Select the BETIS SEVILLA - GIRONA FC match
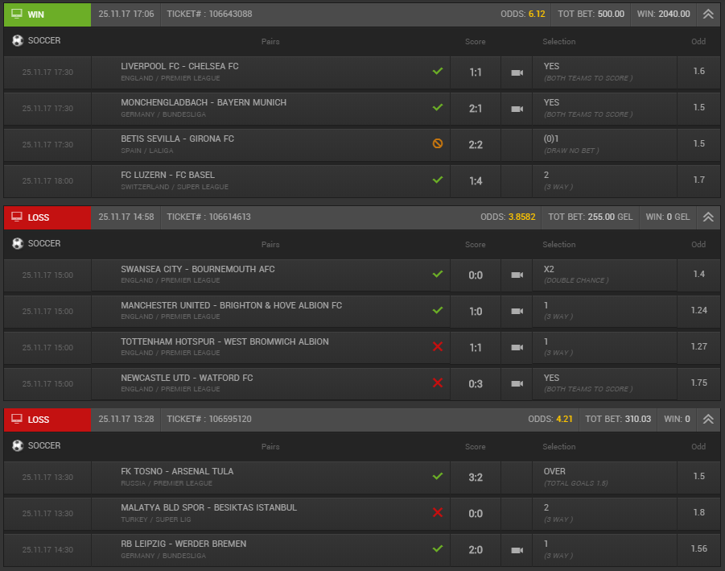 [x=177, y=139]
